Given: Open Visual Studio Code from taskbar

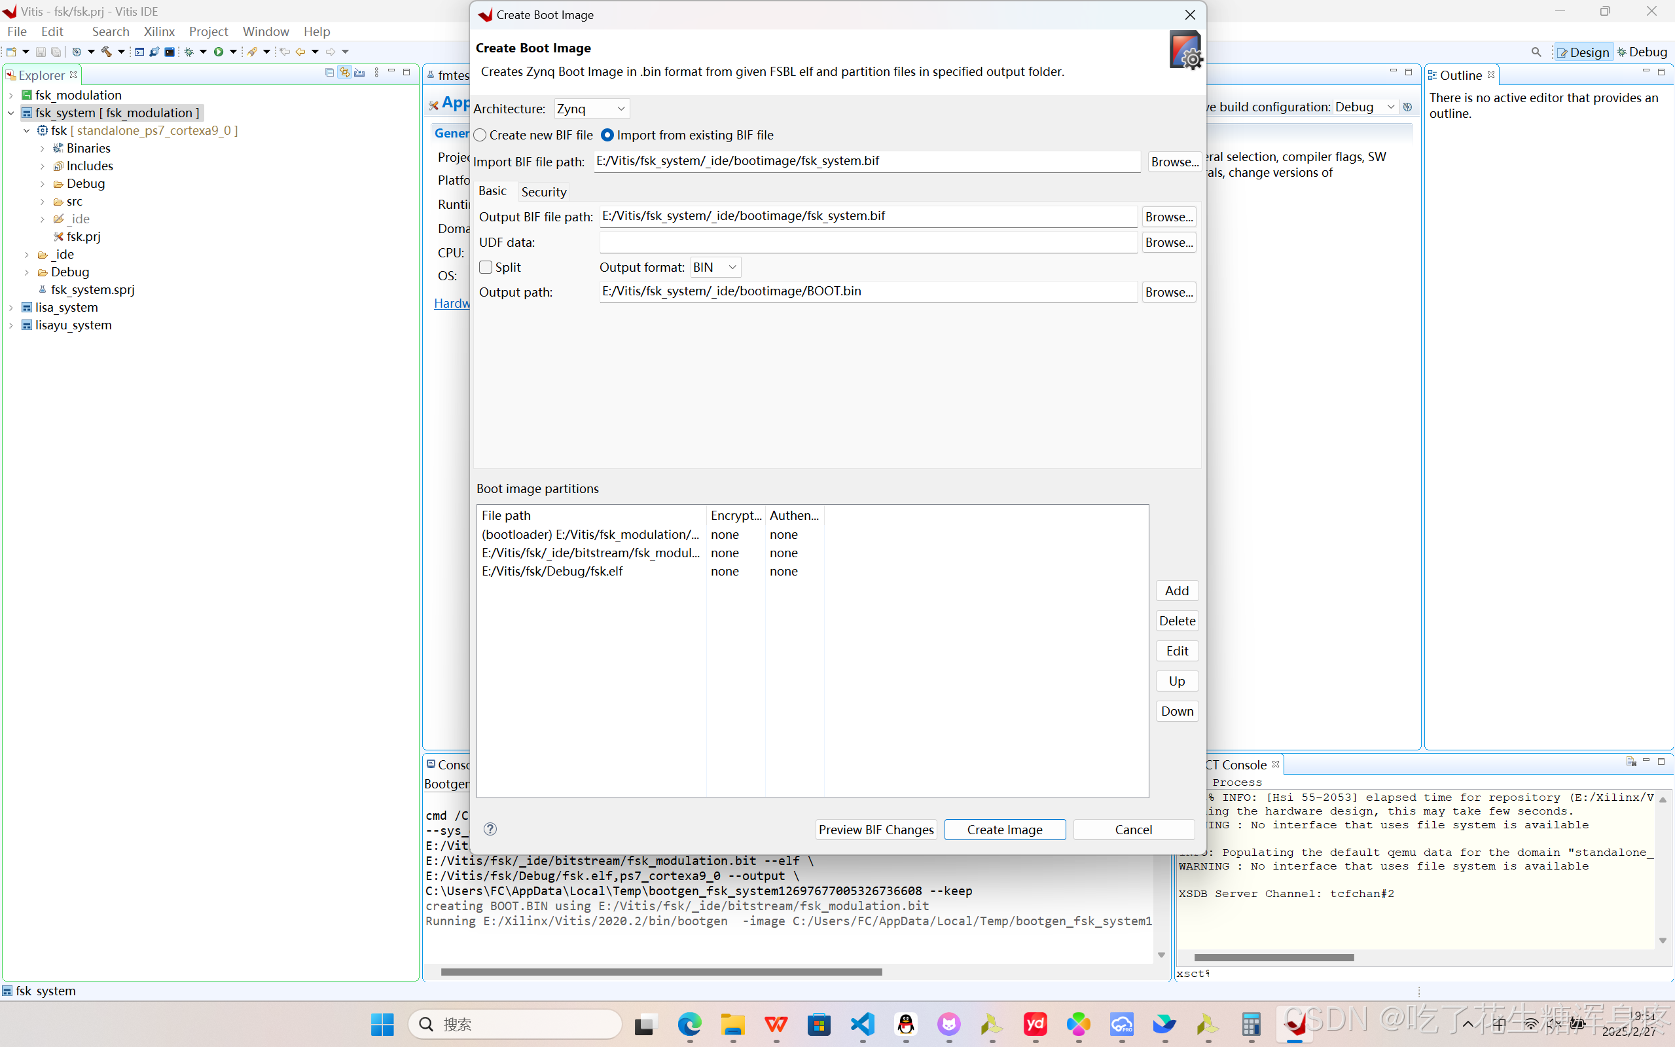Looking at the screenshot, I should 863,1024.
